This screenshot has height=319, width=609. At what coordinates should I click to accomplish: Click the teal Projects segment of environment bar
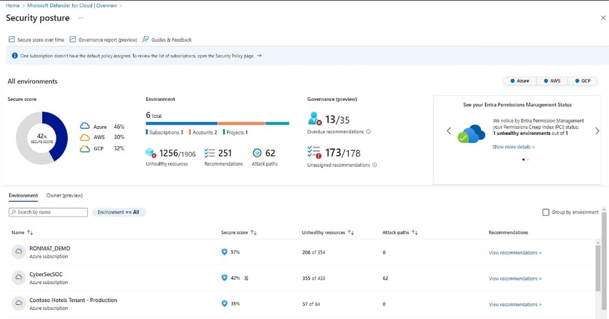coord(277,123)
